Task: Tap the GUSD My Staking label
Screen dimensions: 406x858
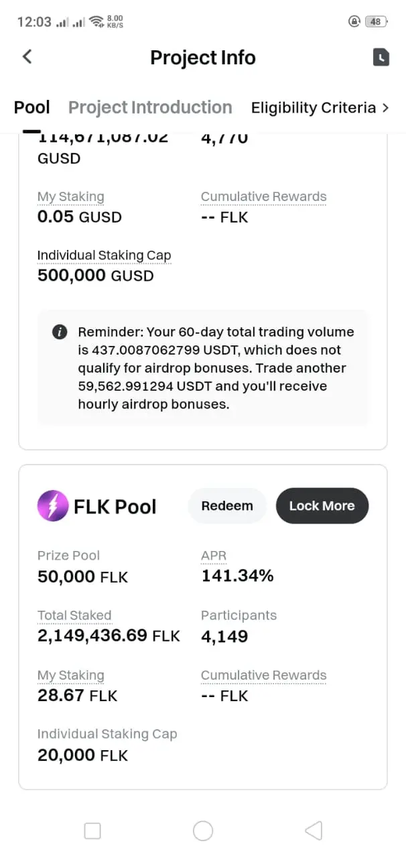Action: coord(70,196)
